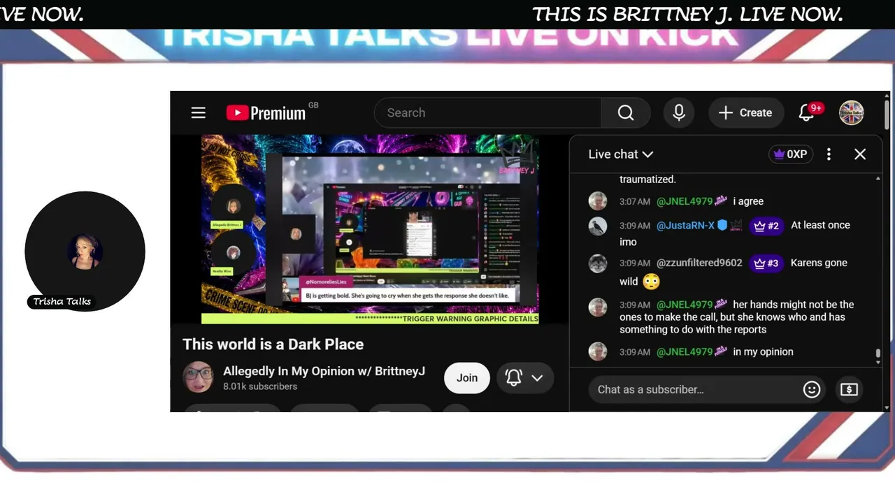Screen dimensions: 895x503
Task: Click the #3 crown badge beside zzunfiltered9602
Action: 766,263
